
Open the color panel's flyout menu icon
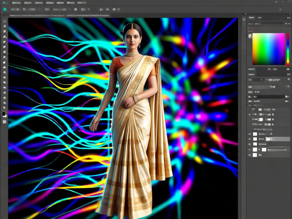[289, 18]
